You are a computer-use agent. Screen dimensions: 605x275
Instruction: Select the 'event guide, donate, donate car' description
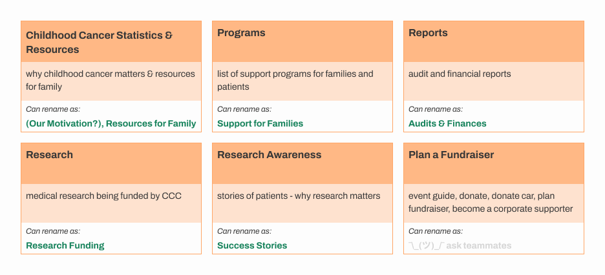(490, 202)
